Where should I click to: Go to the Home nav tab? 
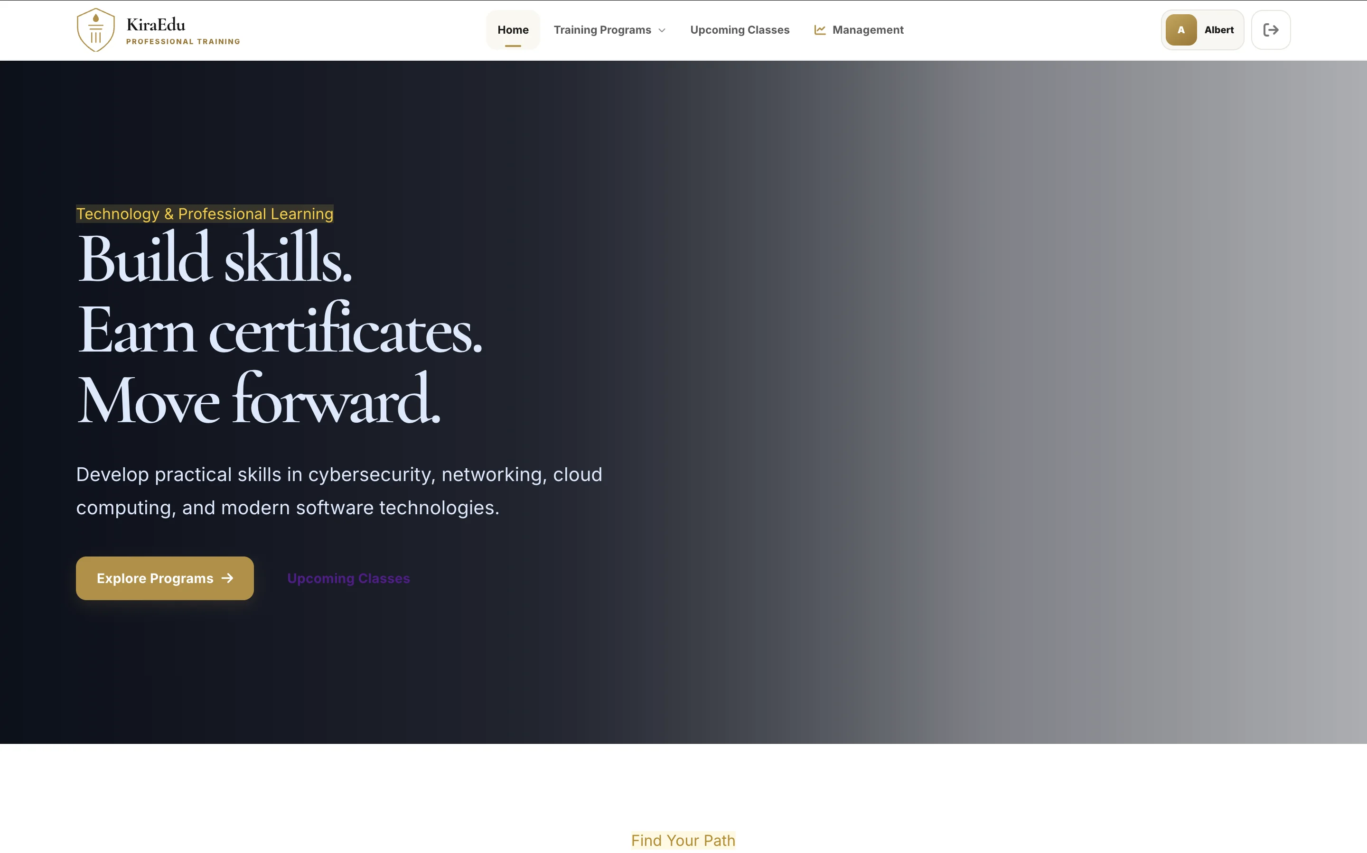click(513, 30)
